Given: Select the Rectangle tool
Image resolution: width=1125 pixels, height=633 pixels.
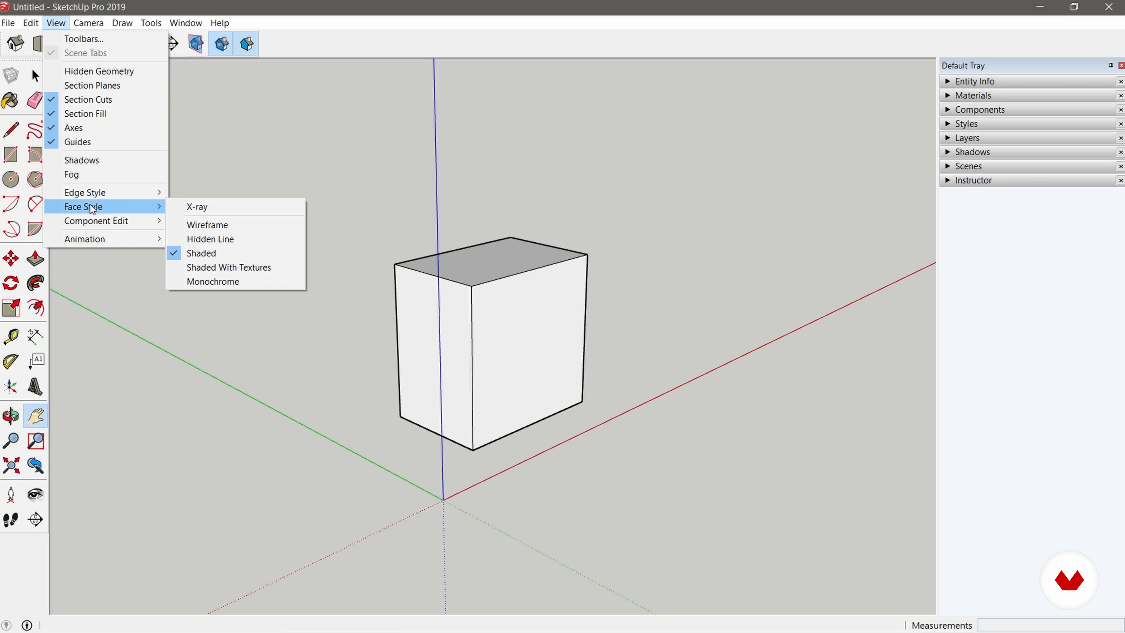Looking at the screenshot, I should click(x=11, y=155).
